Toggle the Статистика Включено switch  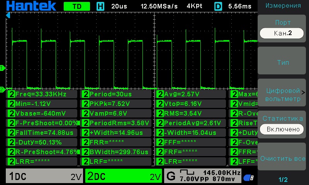pyautogui.click(x=283, y=129)
